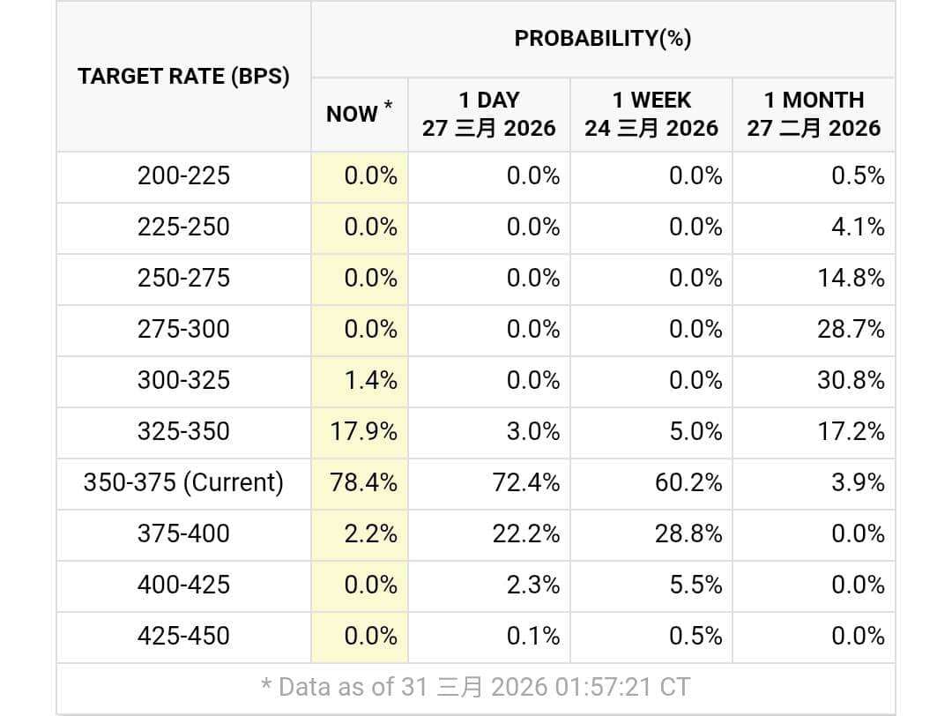Select the 1.4% highlighted NOW cell

370,380
